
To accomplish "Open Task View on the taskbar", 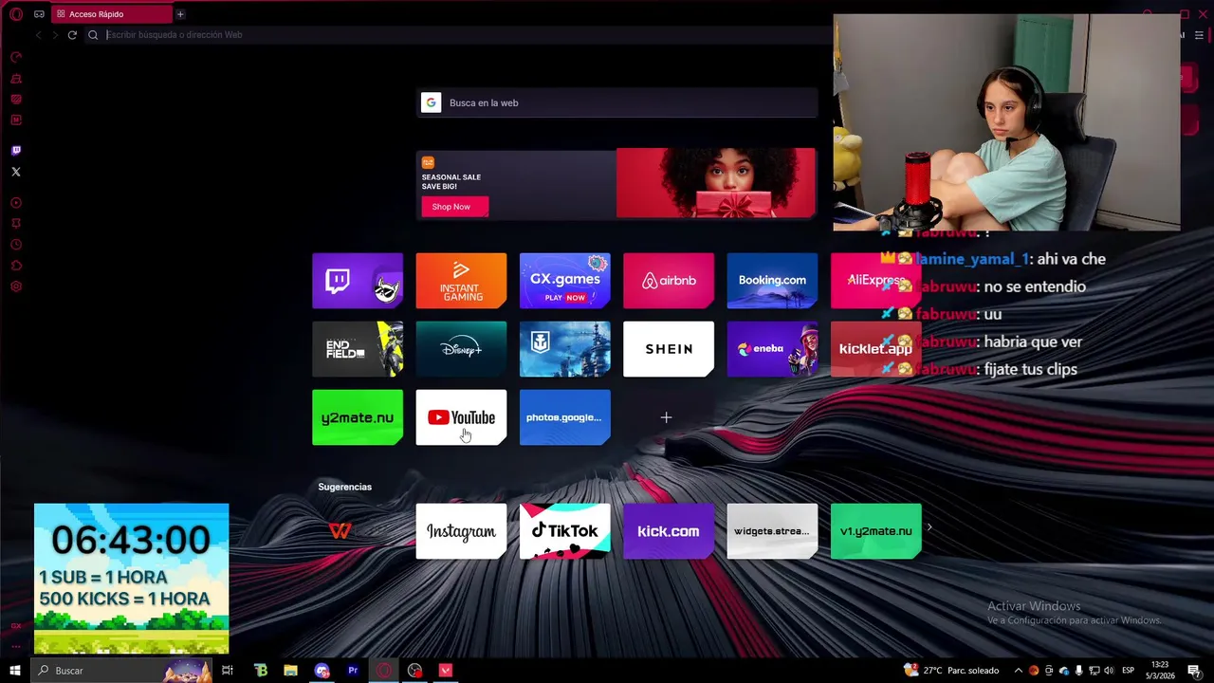I will tap(228, 671).
